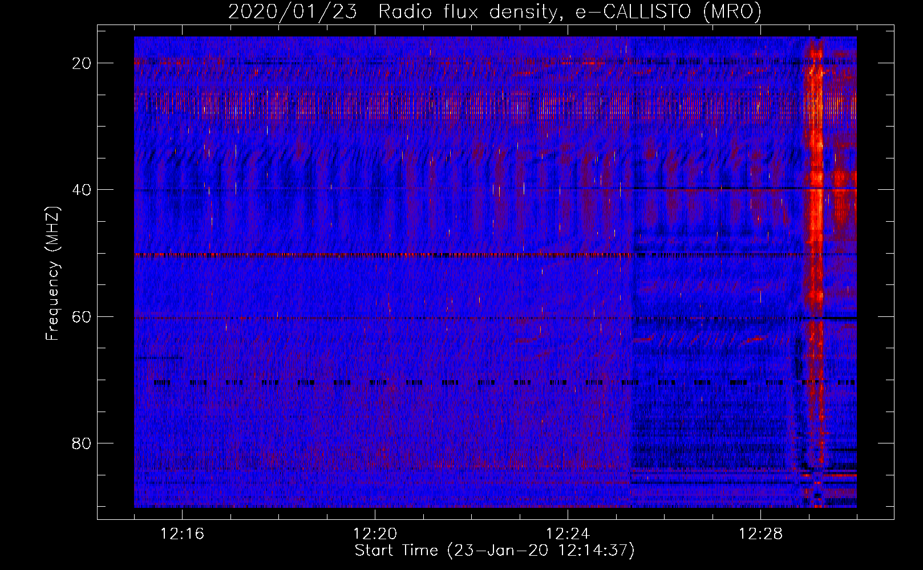Viewport: 923px width, 570px height.
Task: Click the time tick label "12:24"
Action: pos(568,534)
